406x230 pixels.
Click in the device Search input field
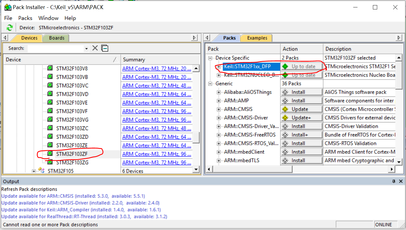pos(56,49)
